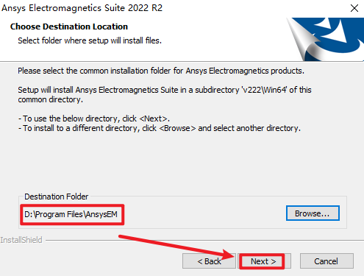Click the <Browse> word in instructions
Viewport: 364px width, 276px height.
pyautogui.click(x=177, y=128)
